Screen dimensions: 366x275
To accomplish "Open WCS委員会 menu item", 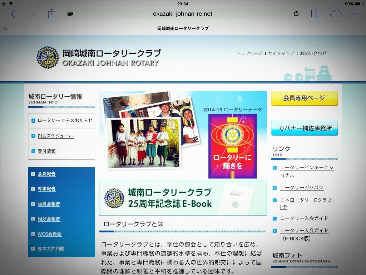I will (49, 234).
